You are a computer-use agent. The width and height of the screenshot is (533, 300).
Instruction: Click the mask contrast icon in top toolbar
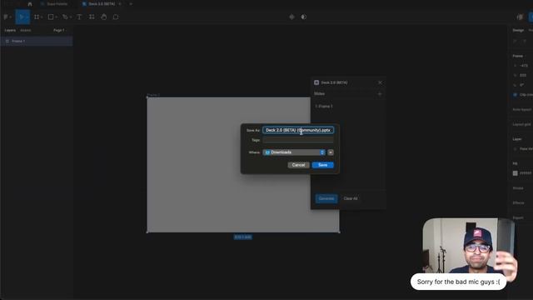pyautogui.click(x=303, y=17)
